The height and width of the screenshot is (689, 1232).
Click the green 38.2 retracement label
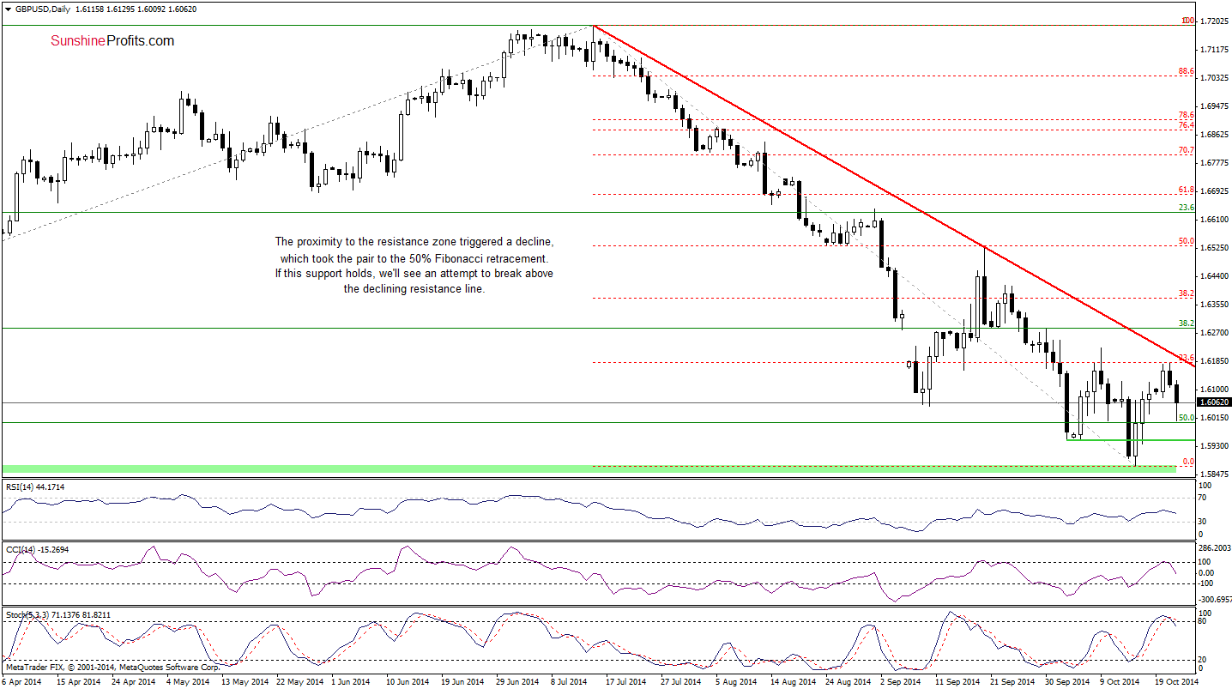click(x=1187, y=323)
